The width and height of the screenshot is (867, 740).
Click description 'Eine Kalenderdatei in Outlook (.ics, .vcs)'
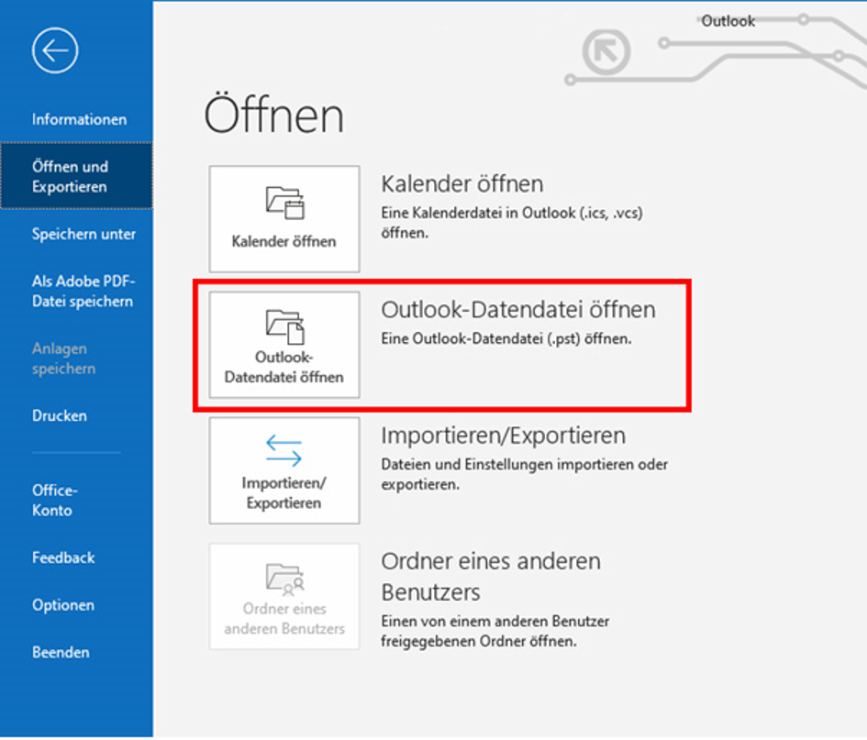[x=512, y=213]
